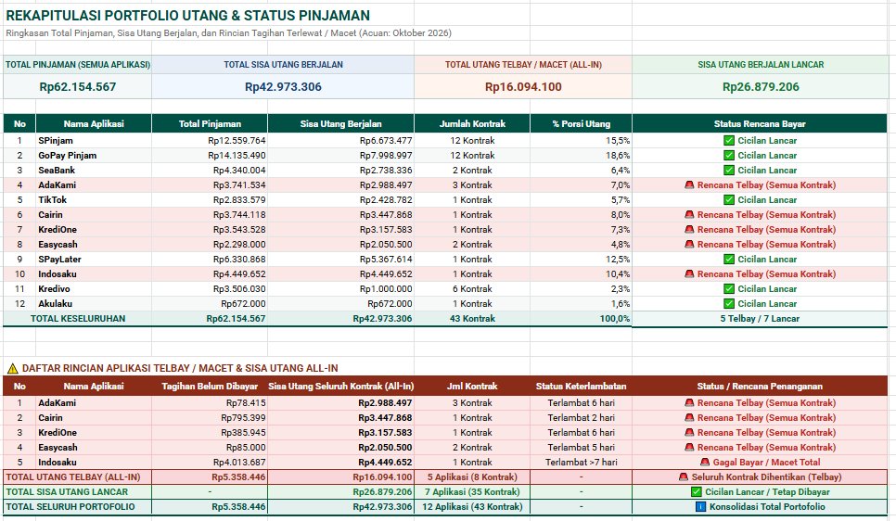This screenshot has height=521, width=896.
Task: Click red siren icon beside Rp4.449.652 10,4% Indosaku row
Action: tap(689, 274)
